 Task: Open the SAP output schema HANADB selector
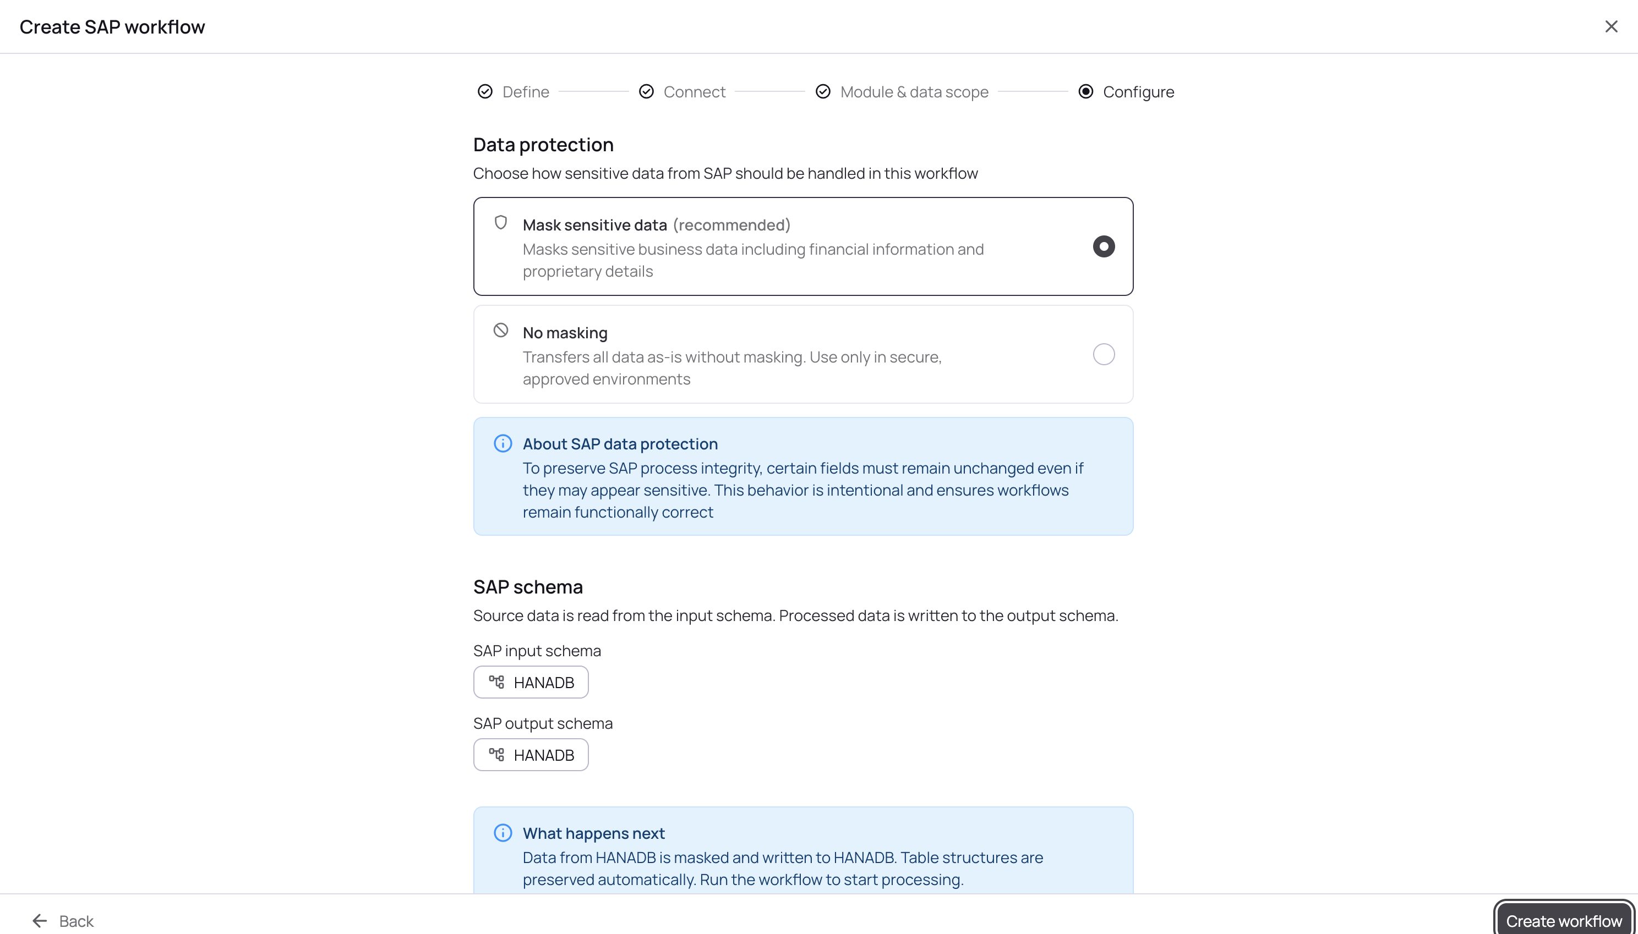coord(531,754)
